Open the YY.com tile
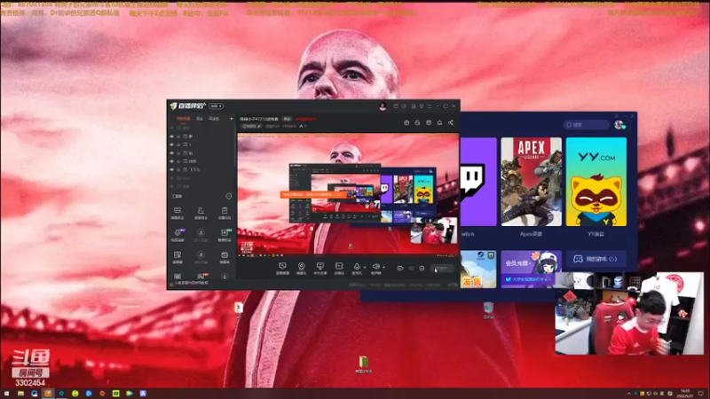 (x=596, y=182)
